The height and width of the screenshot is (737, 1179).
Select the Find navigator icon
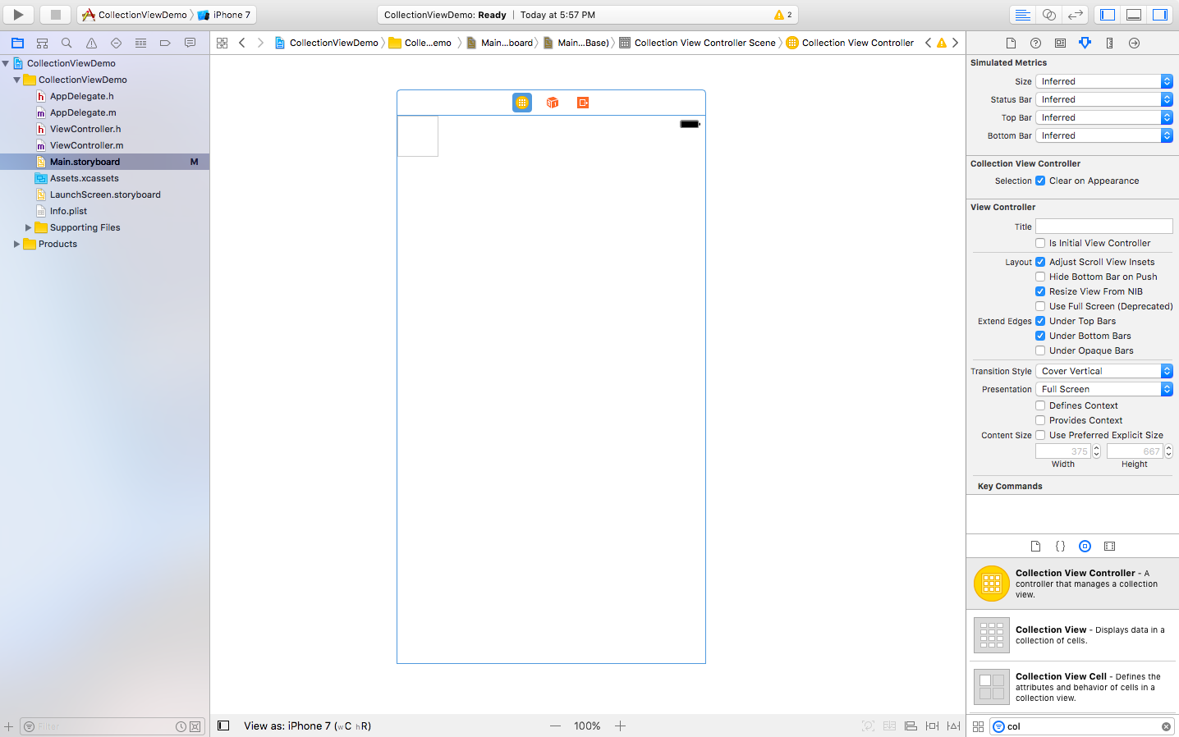(x=67, y=43)
